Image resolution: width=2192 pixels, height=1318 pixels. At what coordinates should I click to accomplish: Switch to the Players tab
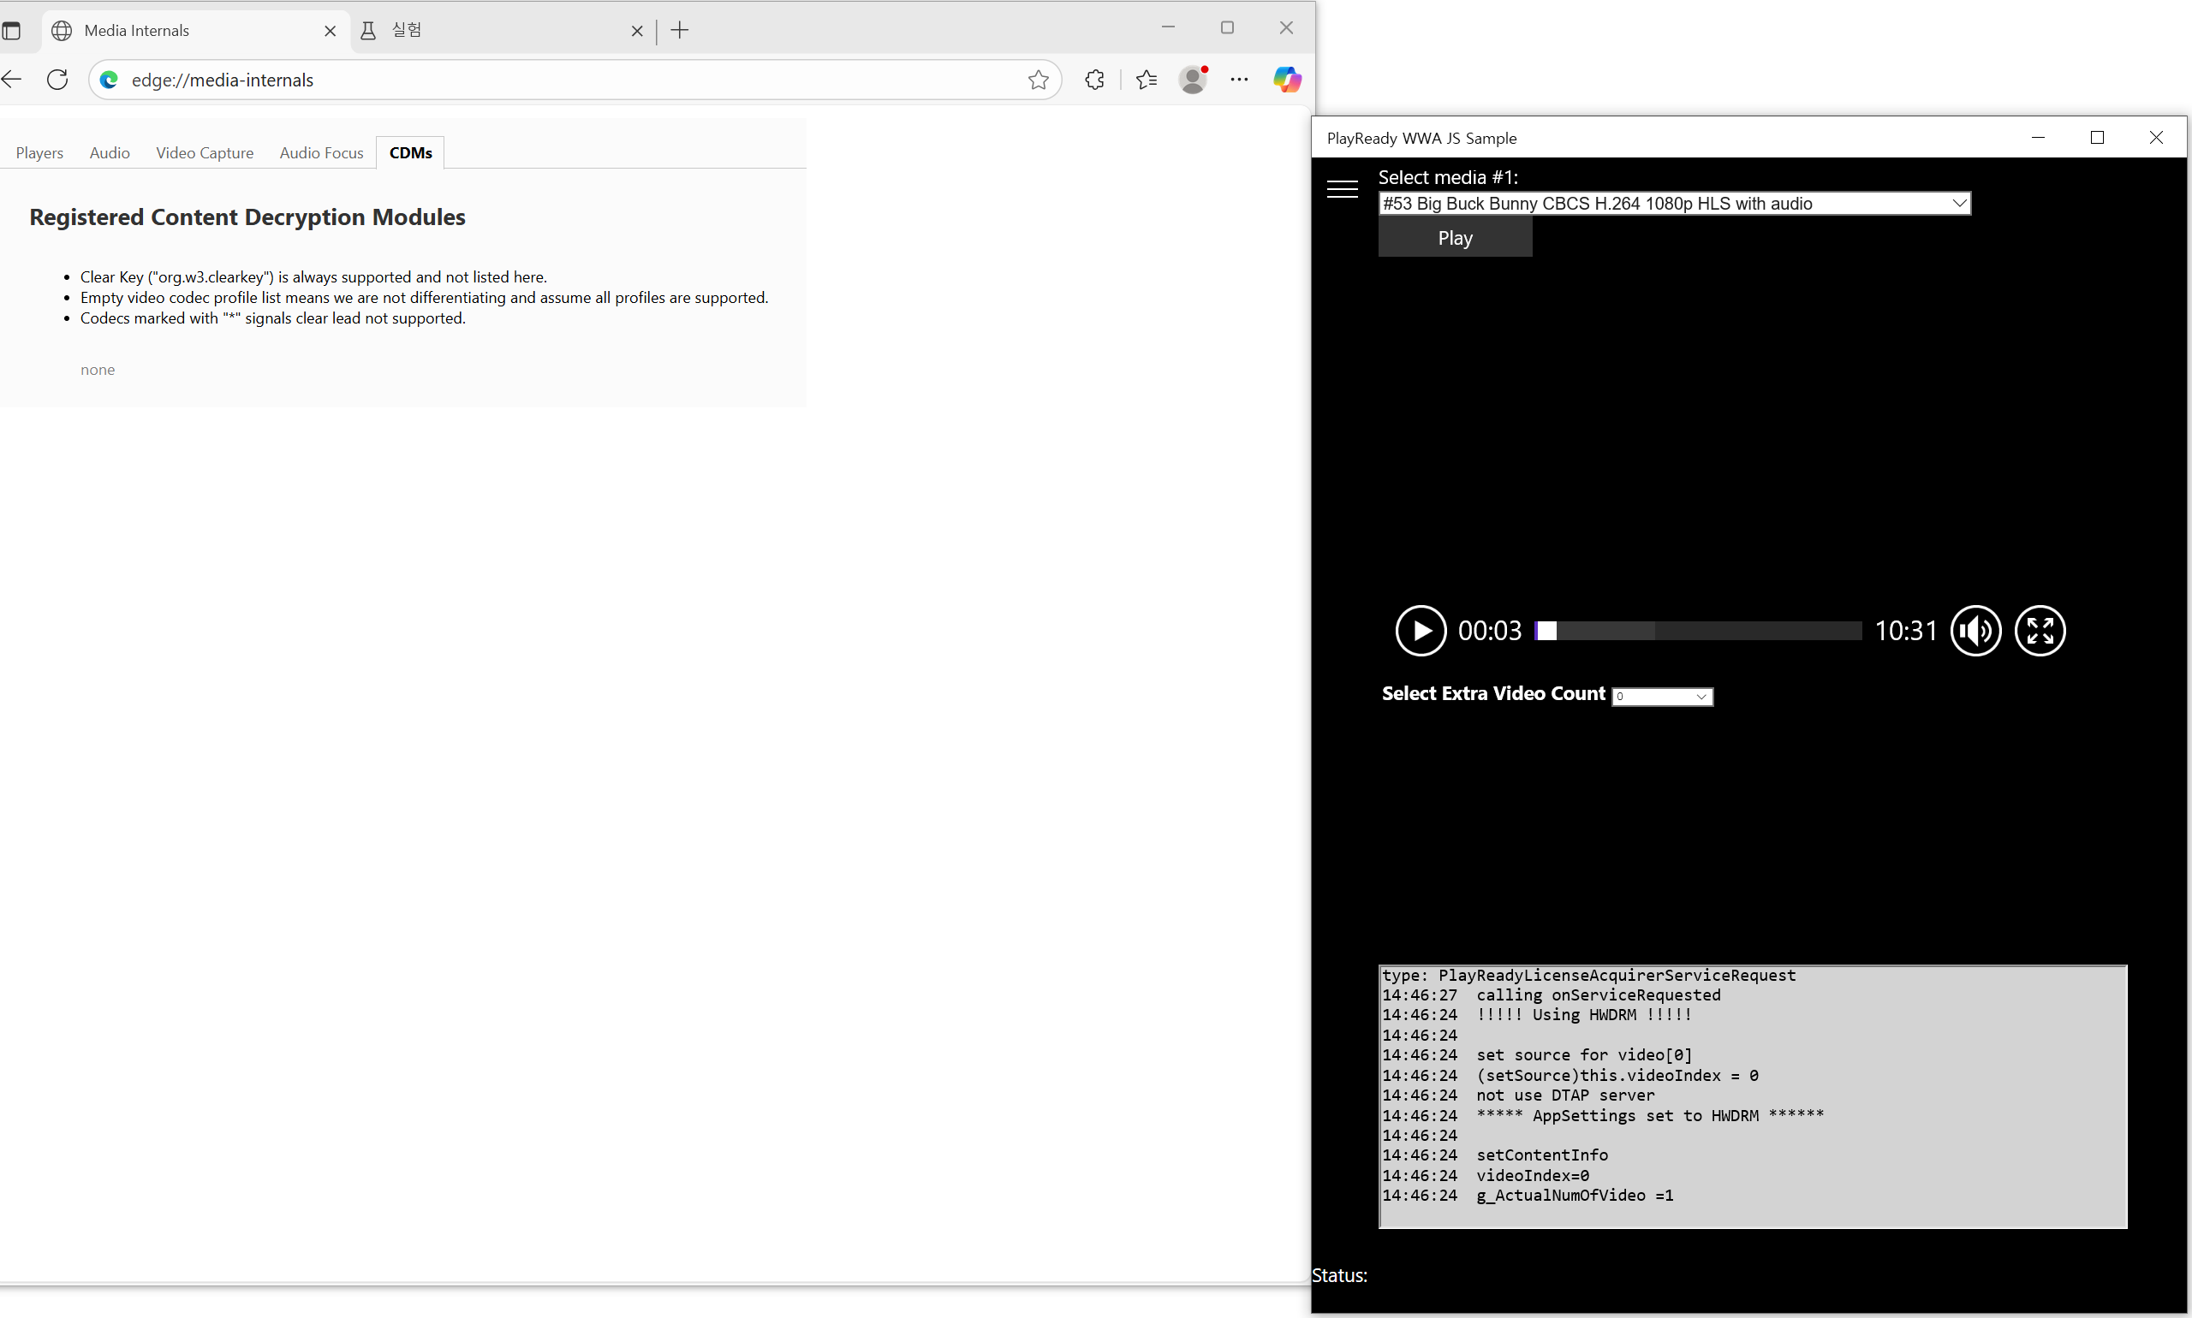39,152
